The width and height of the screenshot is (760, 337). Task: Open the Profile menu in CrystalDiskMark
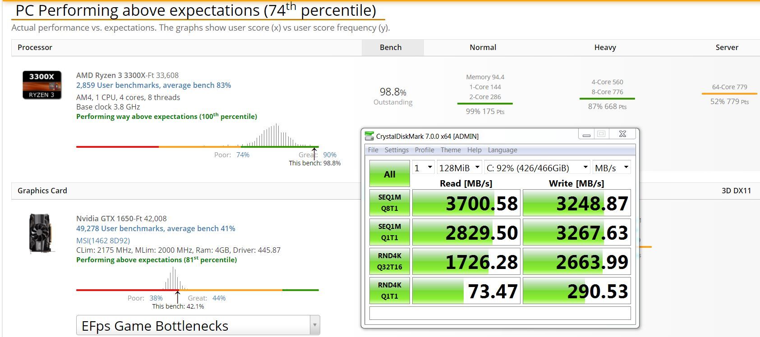pyautogui.click(x=424, y=150)
